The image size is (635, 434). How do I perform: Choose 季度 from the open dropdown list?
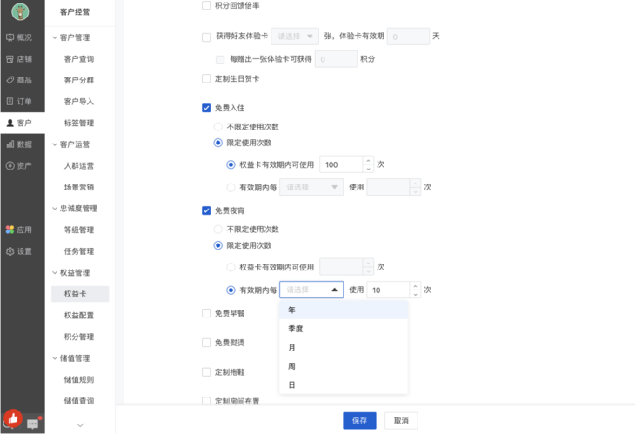pos(296,329)
